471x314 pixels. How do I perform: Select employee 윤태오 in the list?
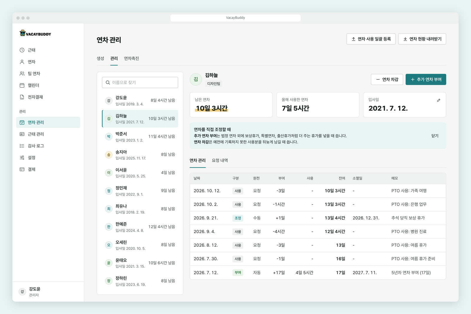pyautogui.click(x=140, y=263)
